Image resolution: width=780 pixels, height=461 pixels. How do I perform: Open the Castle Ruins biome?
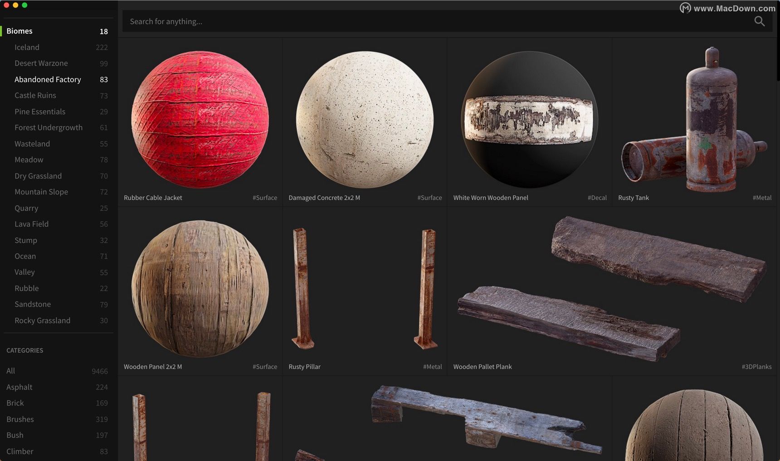point(57,96)
